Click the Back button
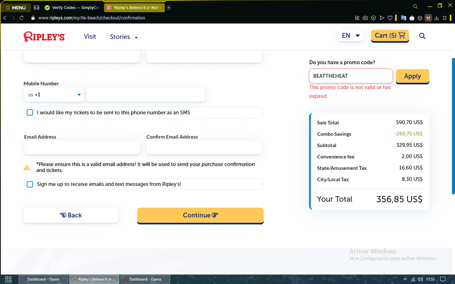 (x=71, y=215)
